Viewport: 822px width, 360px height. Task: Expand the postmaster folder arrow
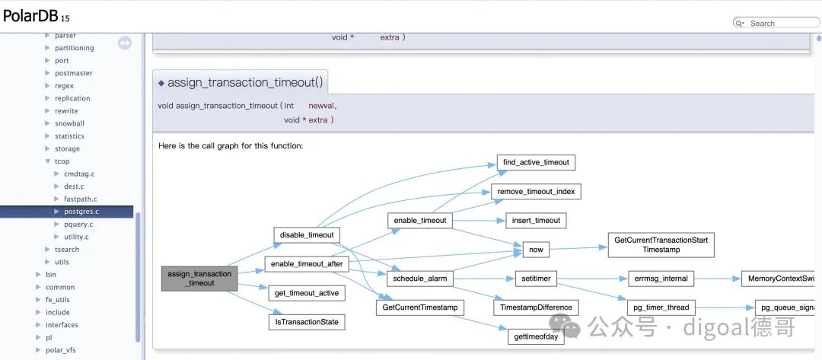tap(48, 73)
